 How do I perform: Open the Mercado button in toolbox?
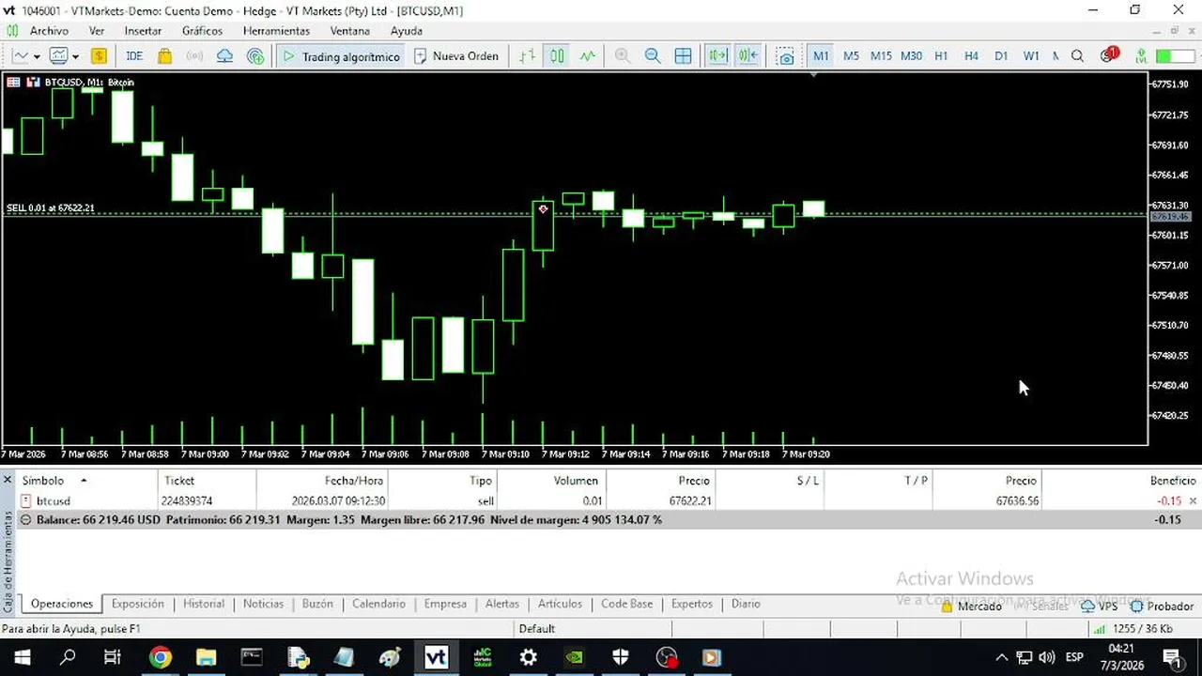(972, 607)
